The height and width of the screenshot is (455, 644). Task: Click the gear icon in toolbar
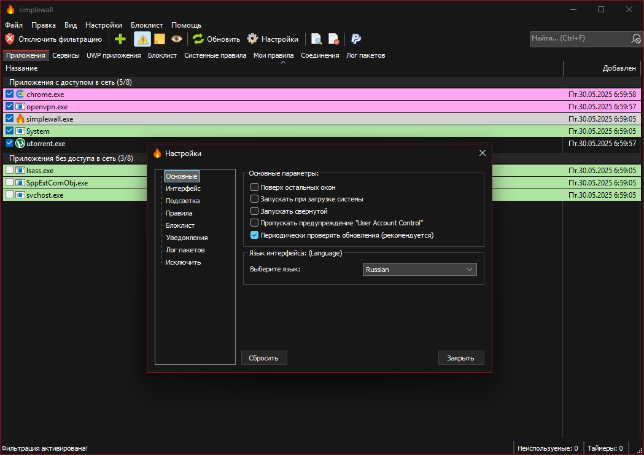click(x=252, y=39)
